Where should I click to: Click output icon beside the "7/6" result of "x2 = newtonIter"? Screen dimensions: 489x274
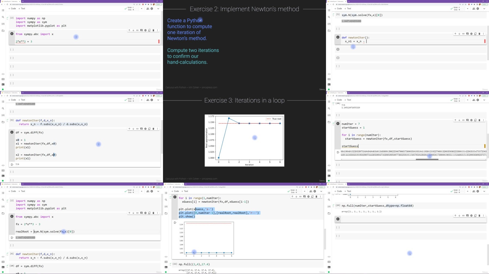click(x=12, y=165)
